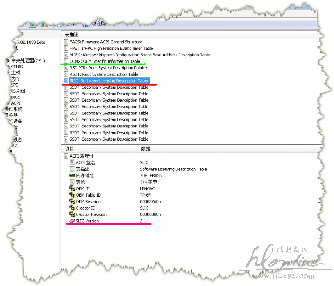
Task: Click the Creator ID gear icon
Action: [72, 208]
